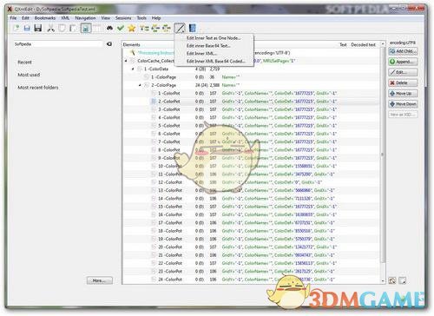Open the Tools menu
This screenshot has width=434, height=316.
(141, 18)
